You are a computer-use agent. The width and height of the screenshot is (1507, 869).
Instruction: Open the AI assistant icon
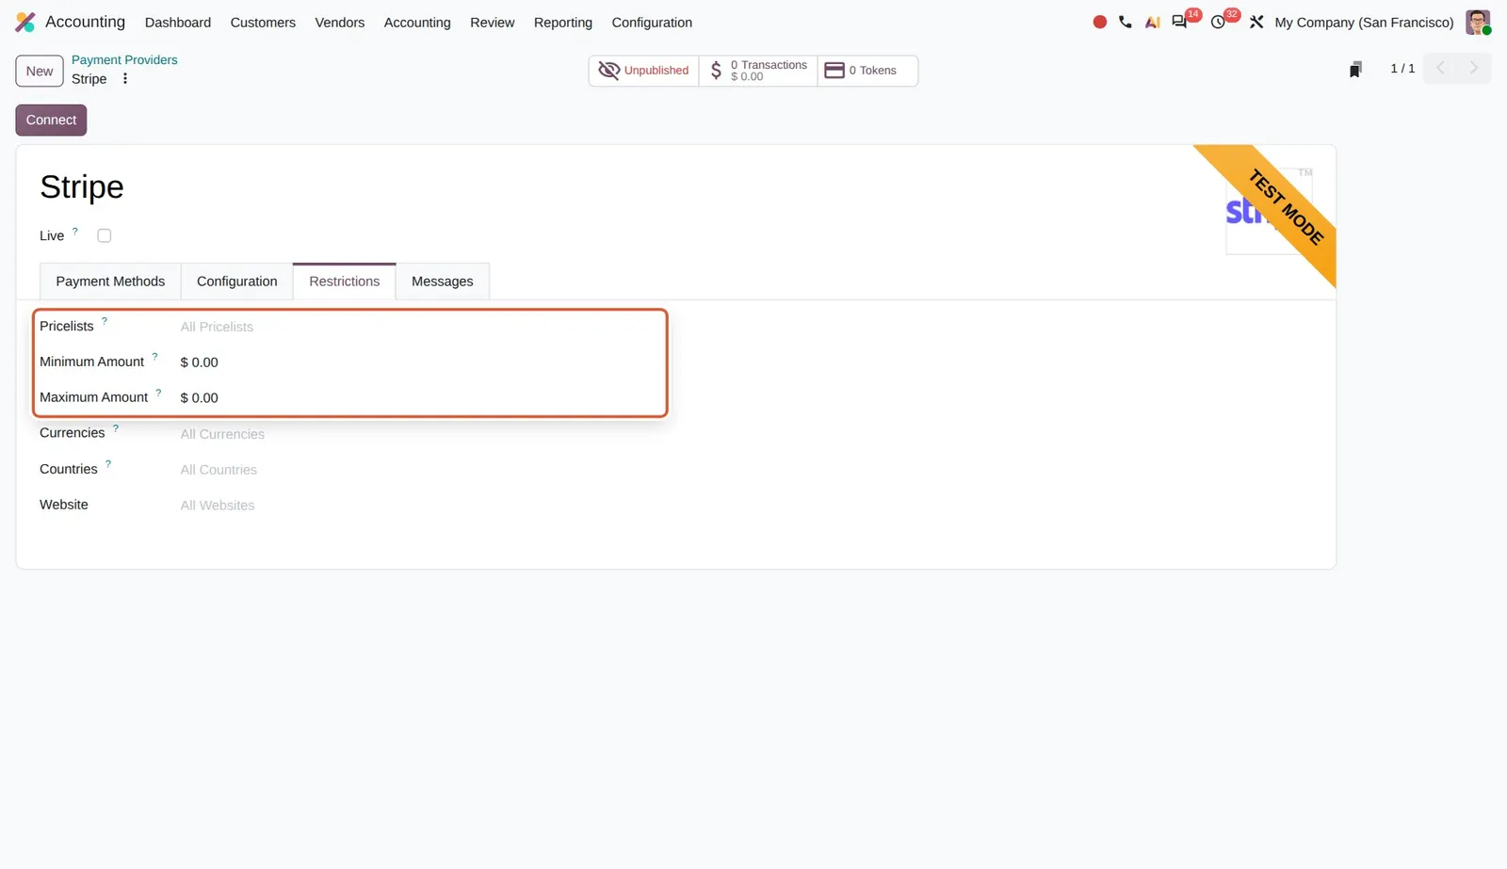(x=1152, y=22)
